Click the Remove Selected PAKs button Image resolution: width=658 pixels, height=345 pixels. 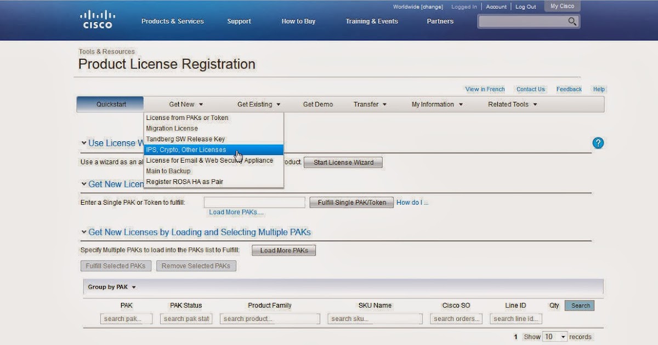pos(196,266)
